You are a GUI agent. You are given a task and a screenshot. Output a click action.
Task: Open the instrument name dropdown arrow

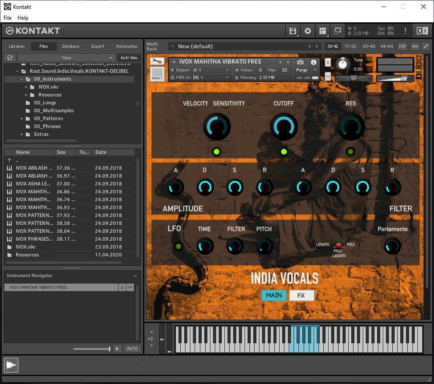pos(174,62)
